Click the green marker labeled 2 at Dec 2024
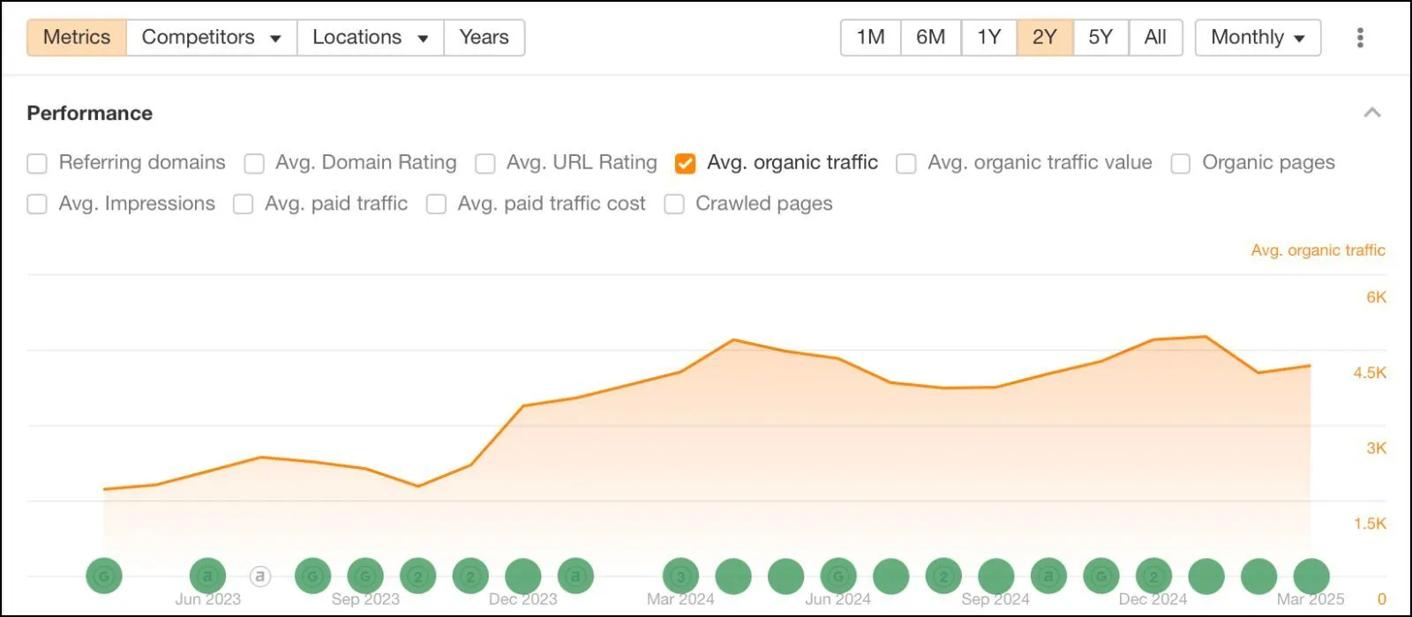Screen dimensions: 1412x617 coord(1153,576)
